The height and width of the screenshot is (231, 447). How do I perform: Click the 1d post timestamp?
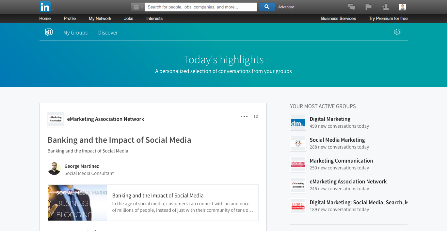click(256, 116)
